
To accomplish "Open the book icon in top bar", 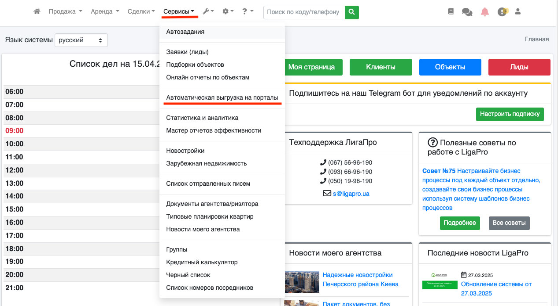I will [451, 12].
